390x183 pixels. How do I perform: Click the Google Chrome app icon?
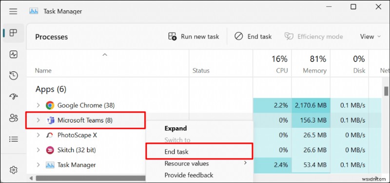50,105
